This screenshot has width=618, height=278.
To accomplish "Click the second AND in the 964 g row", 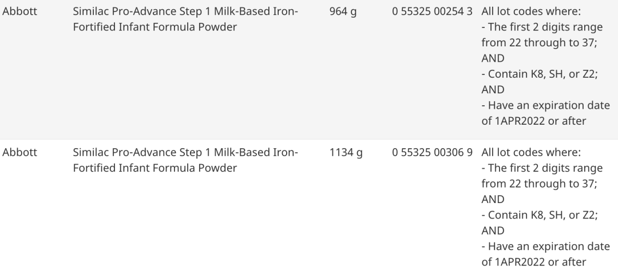I will (x=493, y=90).
